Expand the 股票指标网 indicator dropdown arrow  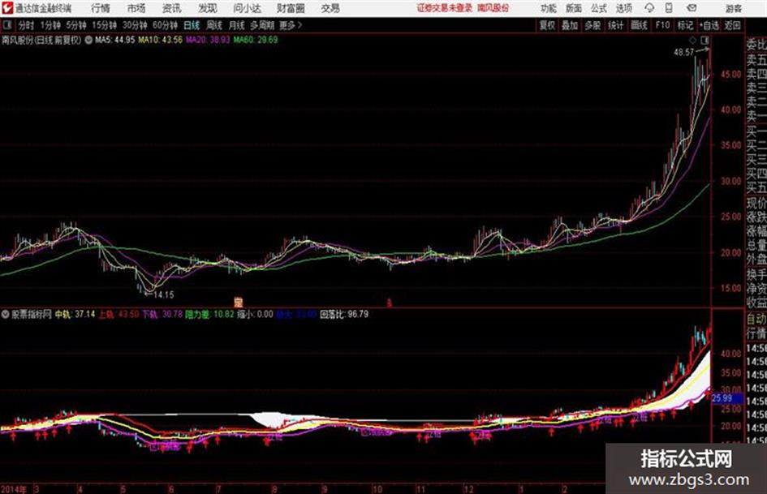(x=6, y=315)
